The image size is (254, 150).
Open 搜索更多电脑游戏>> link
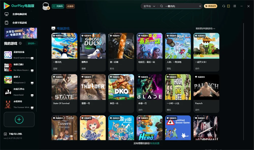tap(205, 29)
